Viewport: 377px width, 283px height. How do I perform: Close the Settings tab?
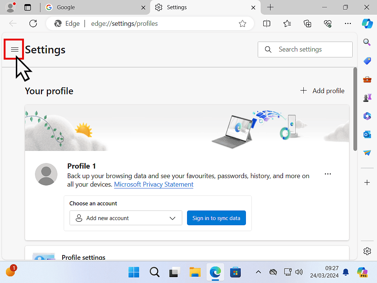(x=253, y=8)
